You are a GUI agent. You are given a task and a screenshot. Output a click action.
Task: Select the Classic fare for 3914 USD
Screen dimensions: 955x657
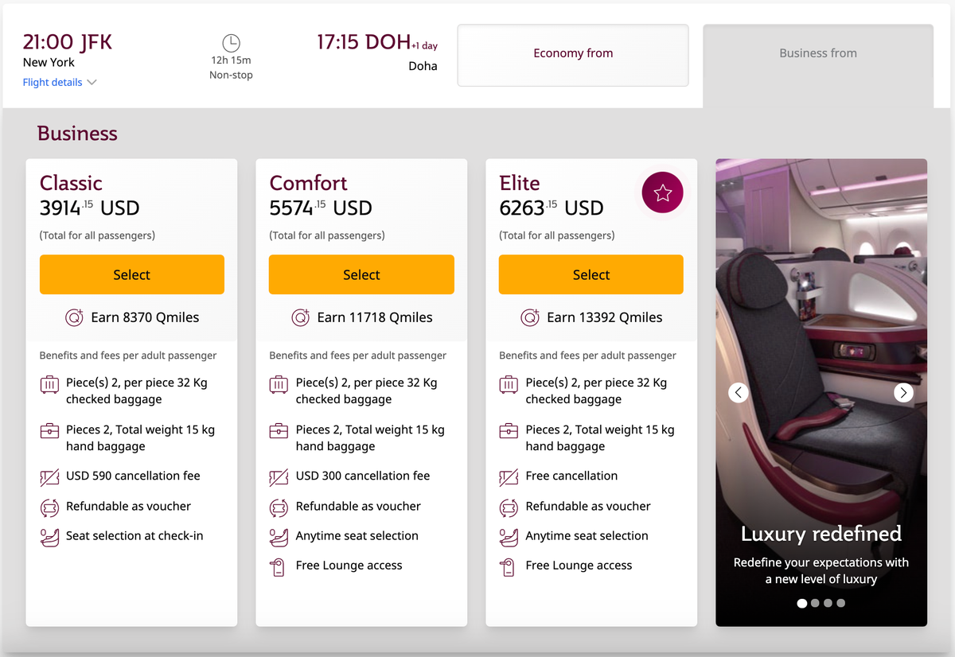coord(131,274)
